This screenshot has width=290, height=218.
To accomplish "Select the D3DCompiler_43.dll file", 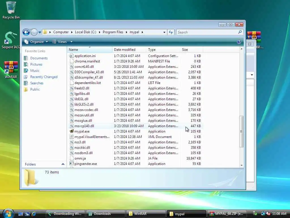I will (89, 72).
